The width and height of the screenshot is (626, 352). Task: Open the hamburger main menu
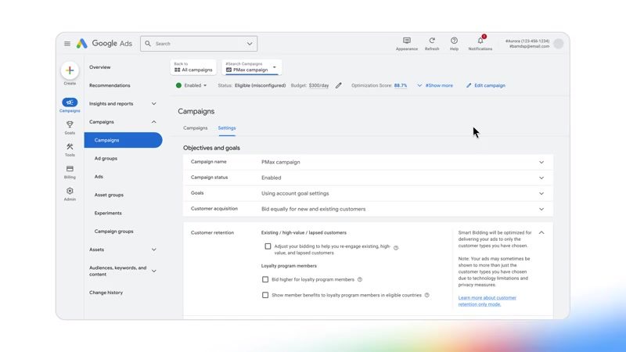[67, 44]
